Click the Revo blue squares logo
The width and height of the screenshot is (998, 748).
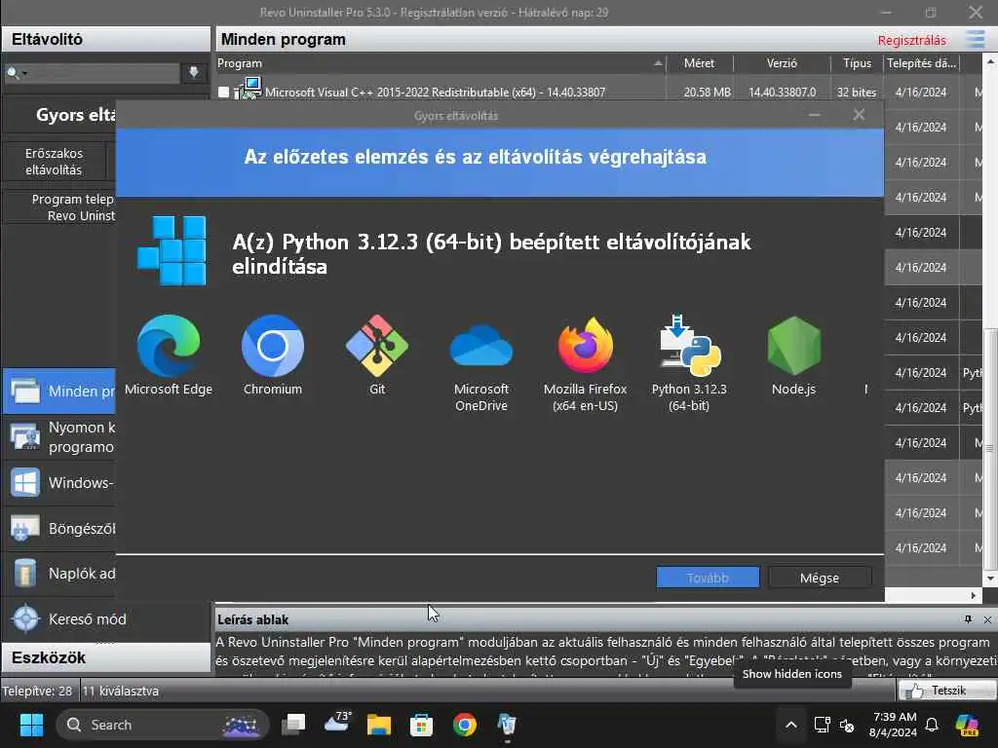pyautogui.click(x=172, y=250)
